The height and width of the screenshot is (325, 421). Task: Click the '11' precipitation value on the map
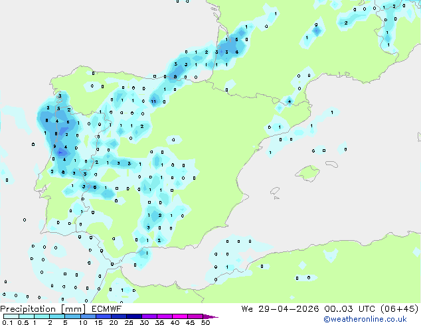click(x=153, y=101)
